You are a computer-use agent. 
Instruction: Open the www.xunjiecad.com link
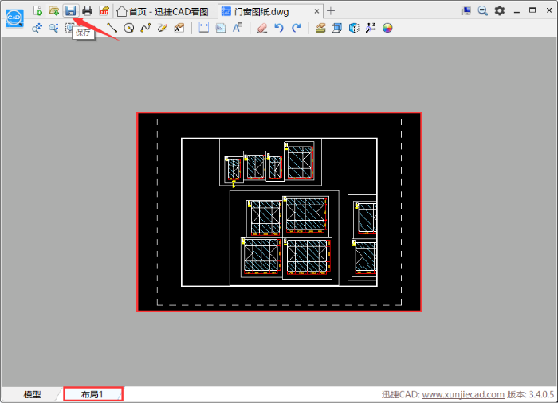[463, 394]
